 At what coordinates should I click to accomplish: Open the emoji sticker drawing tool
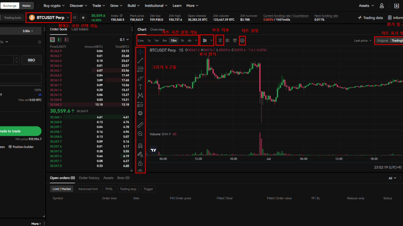140,113
